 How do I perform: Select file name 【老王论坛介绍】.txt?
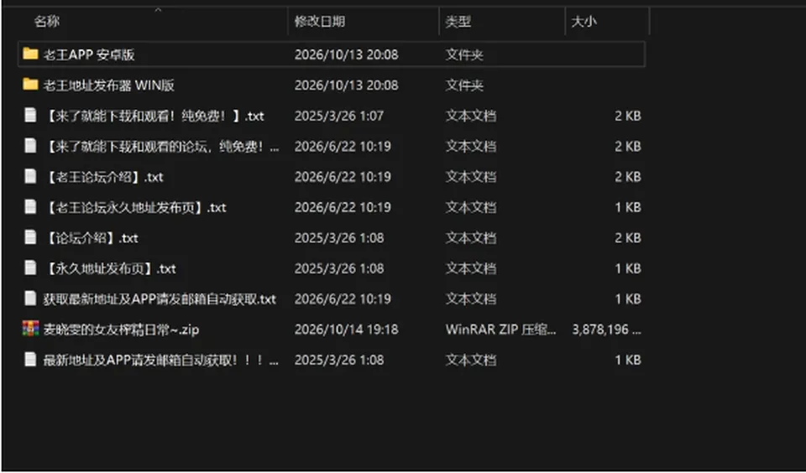pos(103,177)
